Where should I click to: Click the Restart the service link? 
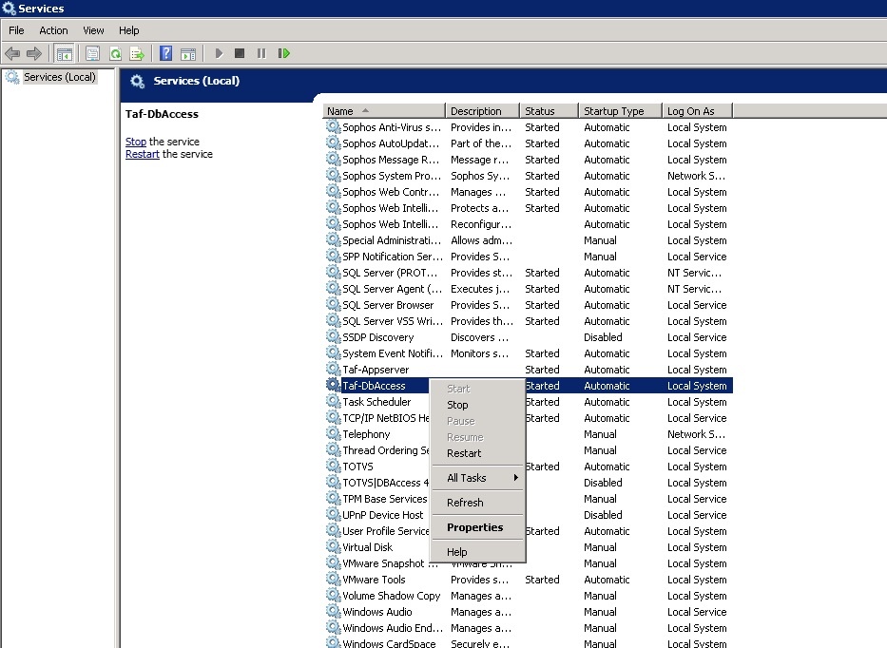point(142,154)
